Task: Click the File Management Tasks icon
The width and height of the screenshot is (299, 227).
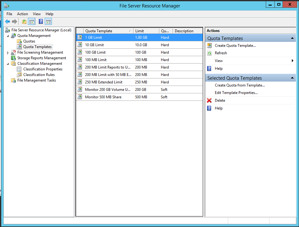Action: pos(13,80)
